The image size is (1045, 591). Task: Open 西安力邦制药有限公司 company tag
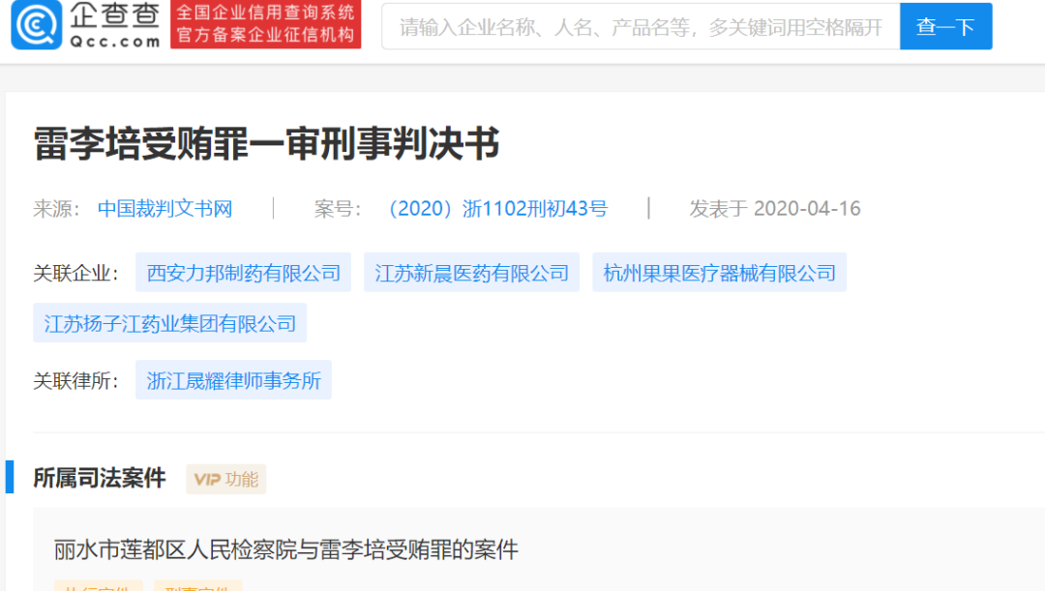coord(243,273)
